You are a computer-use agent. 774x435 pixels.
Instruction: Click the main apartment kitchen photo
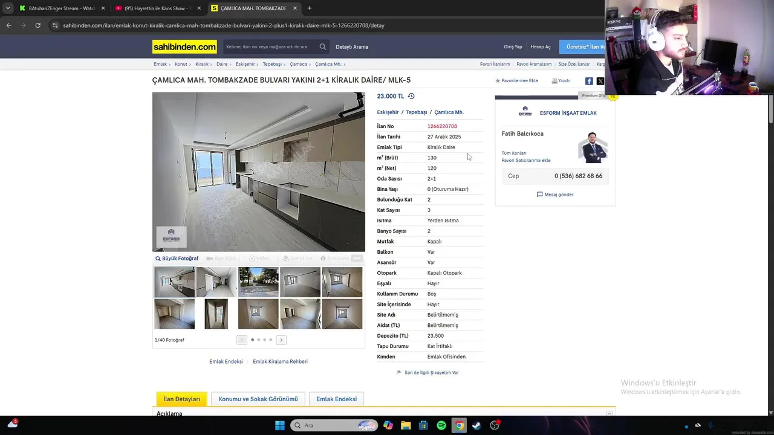pos(259,172)
